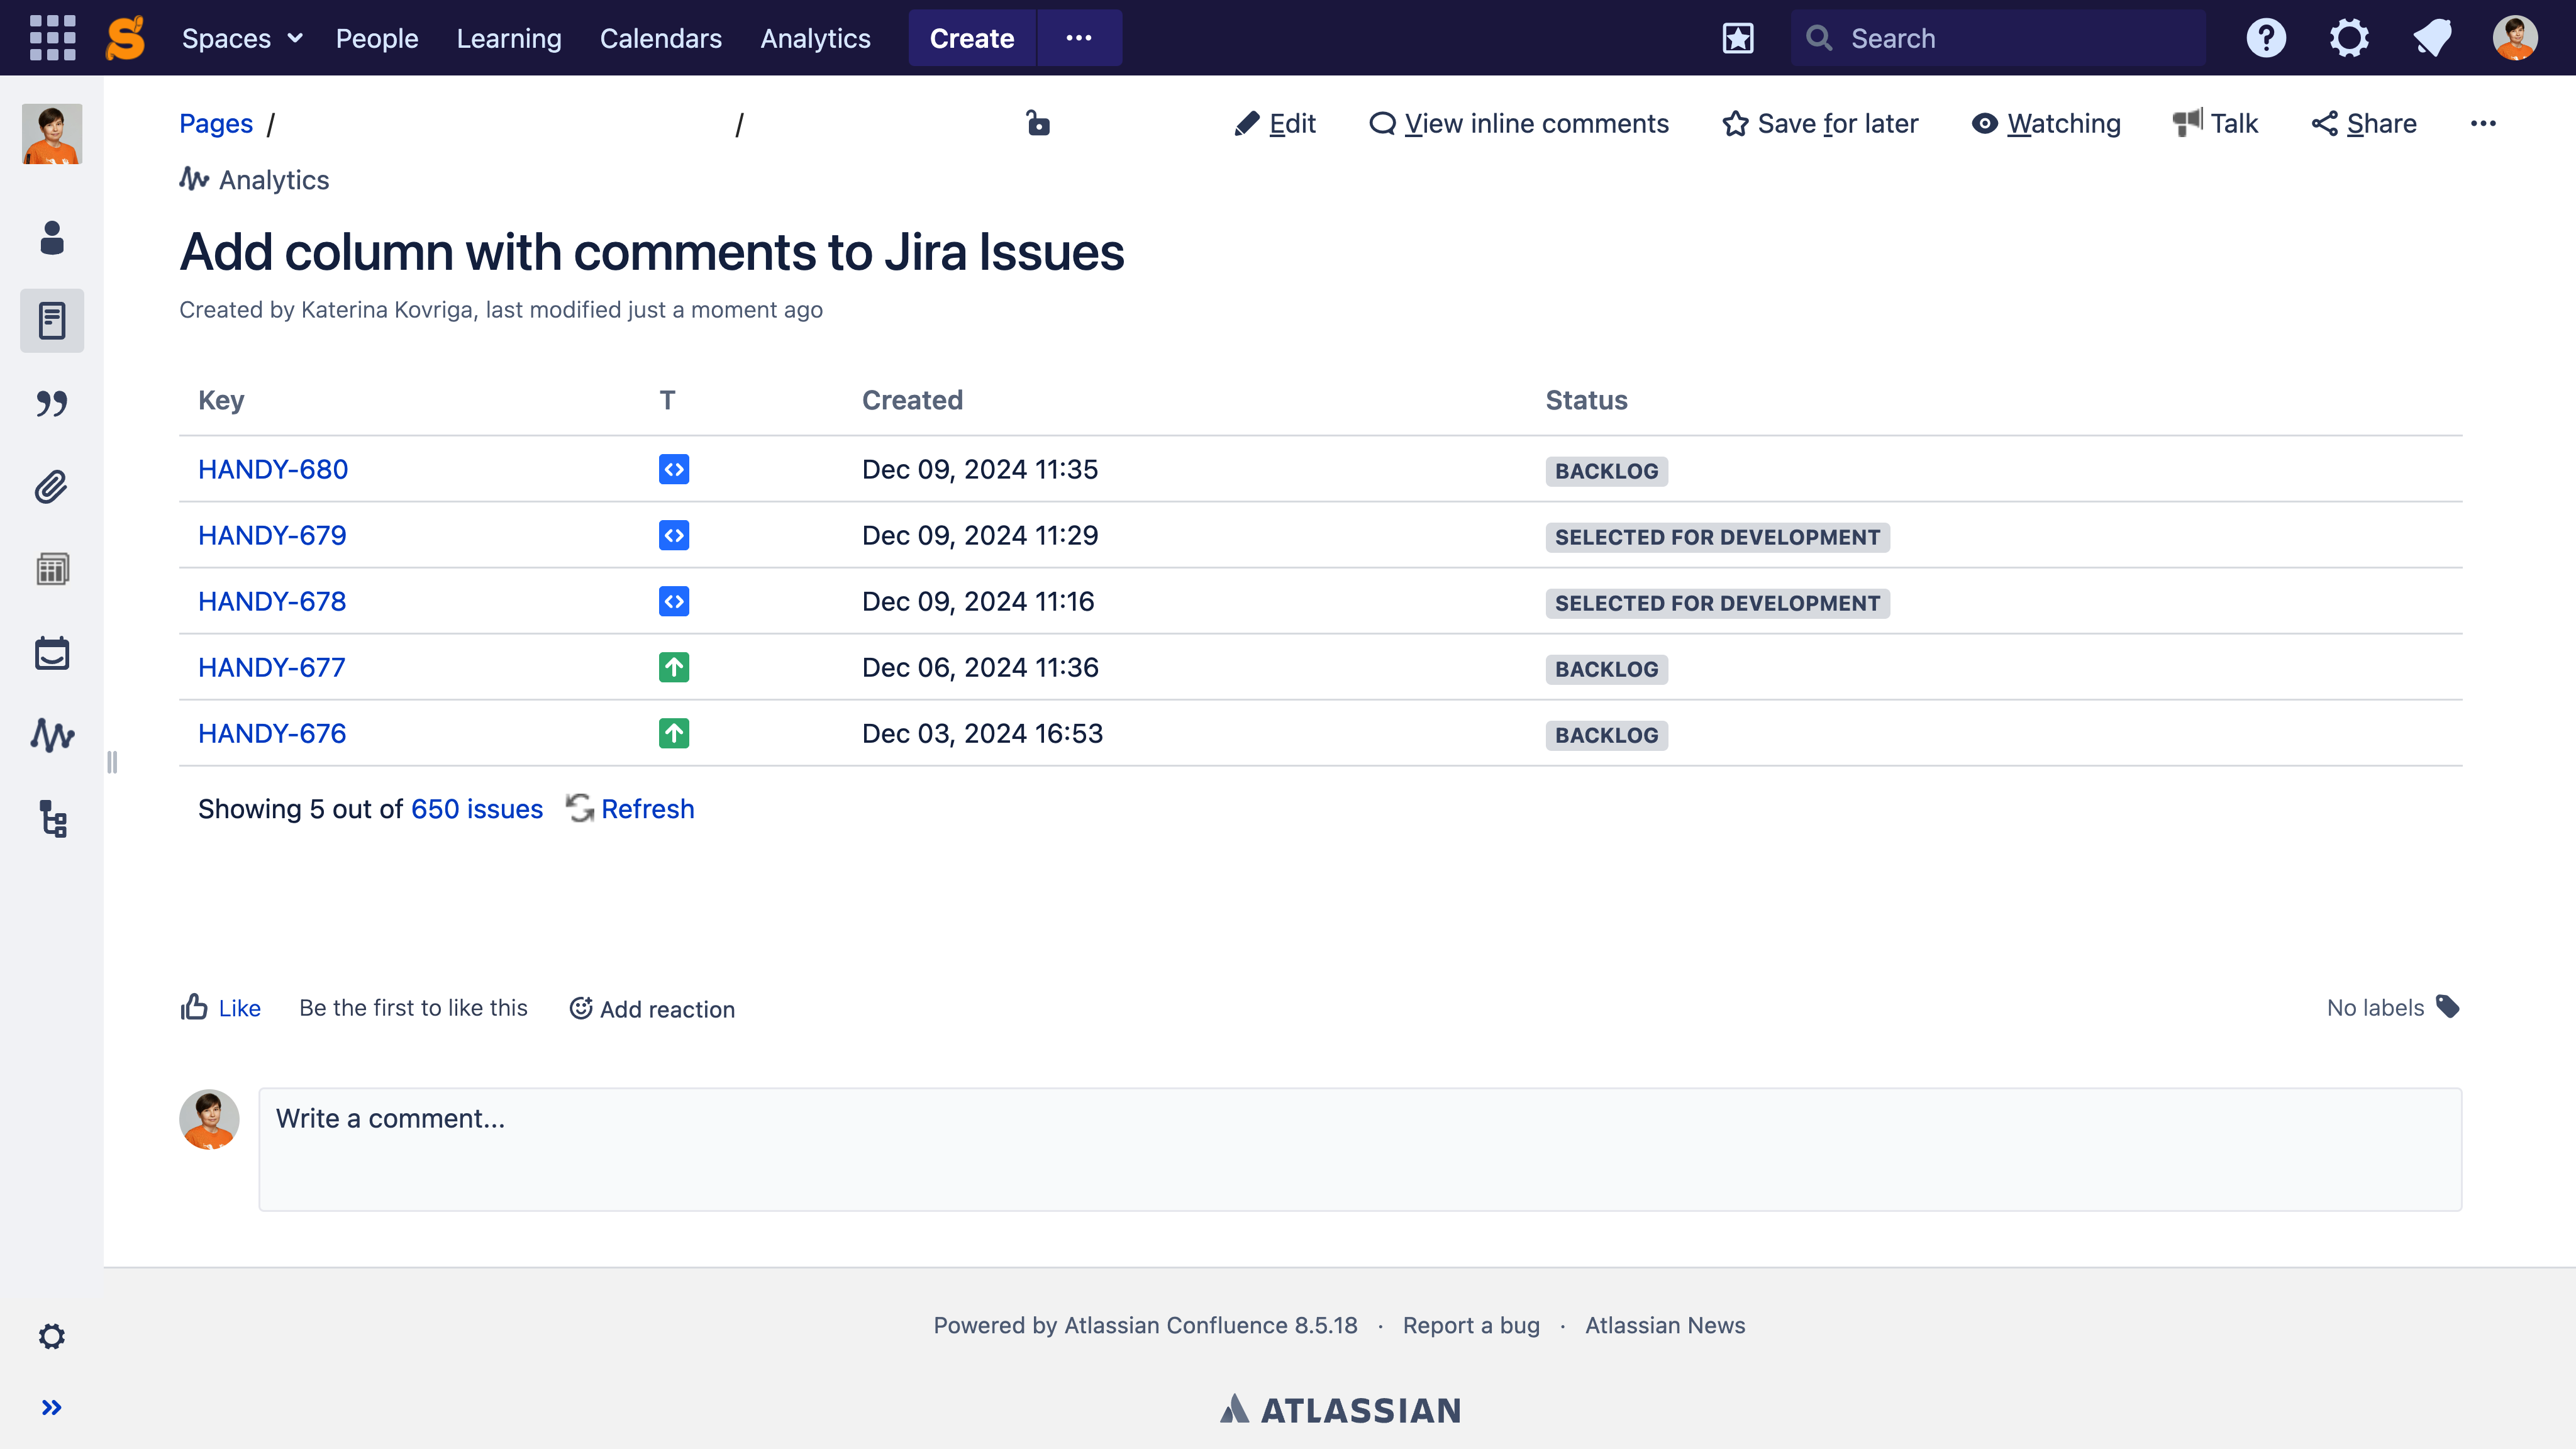This screenshot has width=2576, height=1449.
Task: Click the Create button
Action: (972, 38)
